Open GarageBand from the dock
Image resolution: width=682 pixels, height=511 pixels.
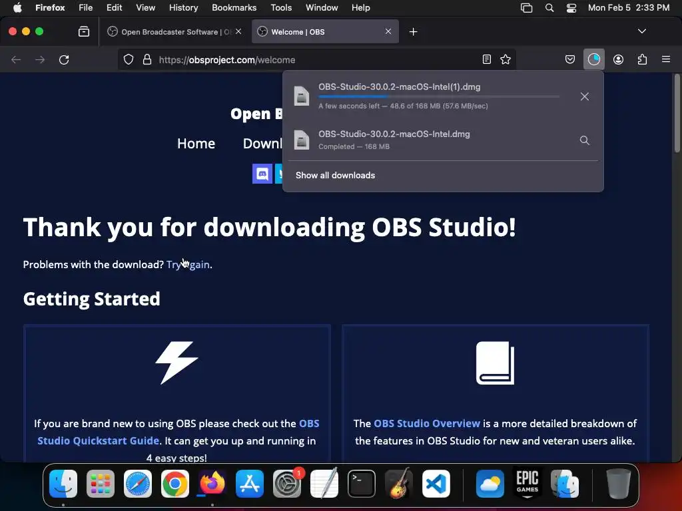coord(399,484)
